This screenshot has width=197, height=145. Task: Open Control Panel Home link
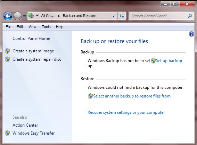point(31,39)
